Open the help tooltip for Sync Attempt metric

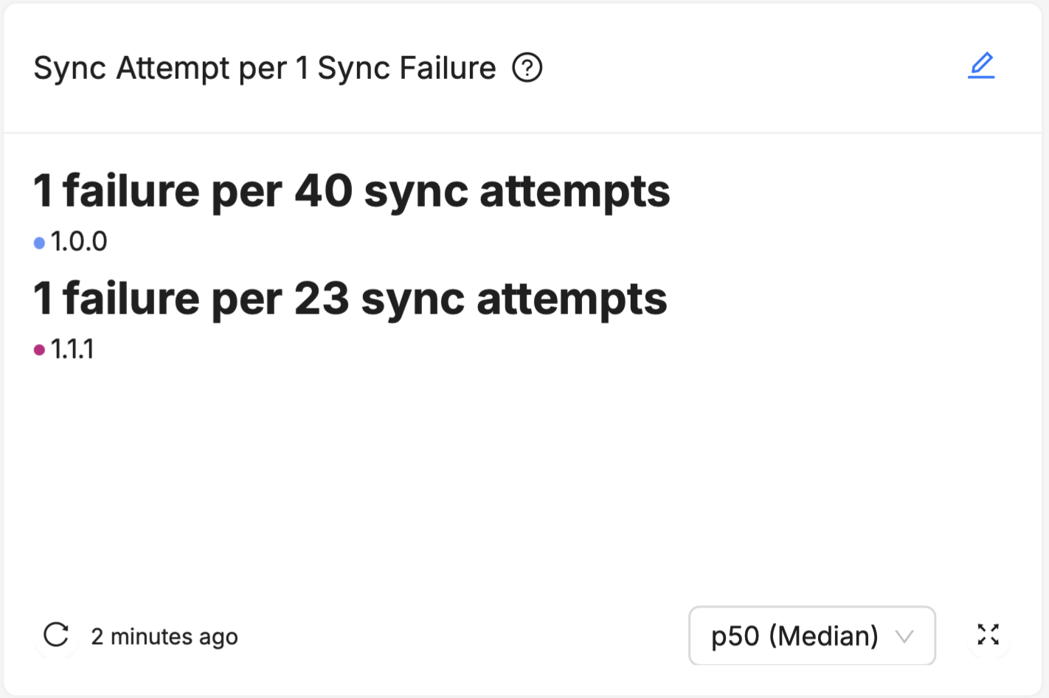point(527,67)
